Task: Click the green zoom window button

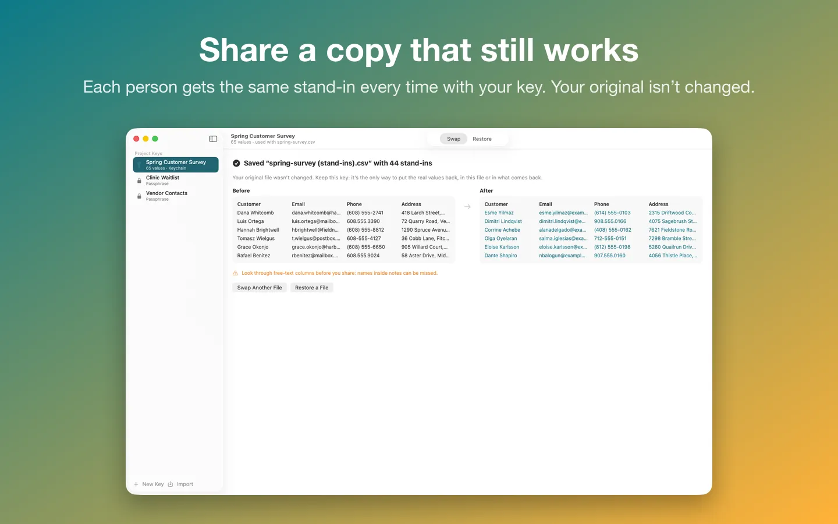Action: click(155, 139)
